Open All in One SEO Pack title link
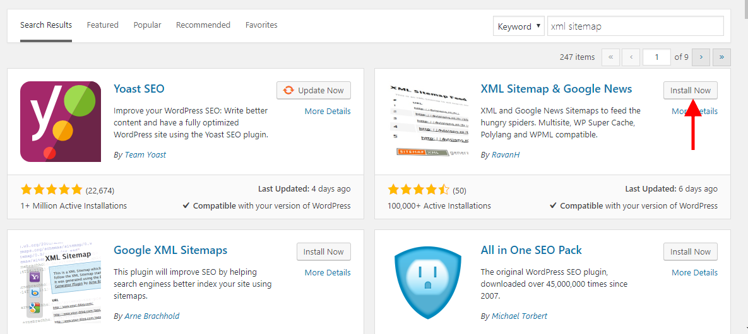 pos(531,250)
